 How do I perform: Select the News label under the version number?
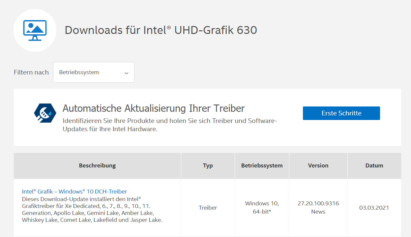[318, 212]
